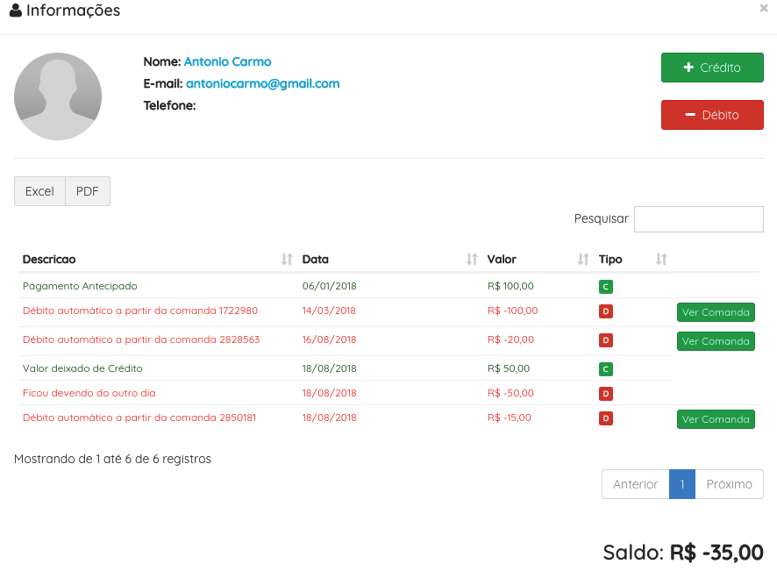Click Mostrando de 1 até 6 registros text
This screenshot has width=777, height=571.
[x=112, y=459]
